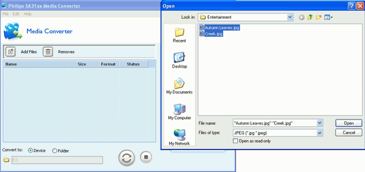Open the Edit menu in Media Converter
365x172 pixels.
point(16,14)
